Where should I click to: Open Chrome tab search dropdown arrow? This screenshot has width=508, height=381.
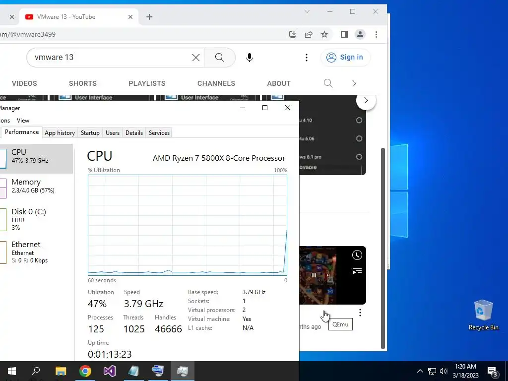[x=307, y=11]
